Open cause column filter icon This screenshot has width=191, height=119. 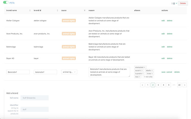(84, 10)
